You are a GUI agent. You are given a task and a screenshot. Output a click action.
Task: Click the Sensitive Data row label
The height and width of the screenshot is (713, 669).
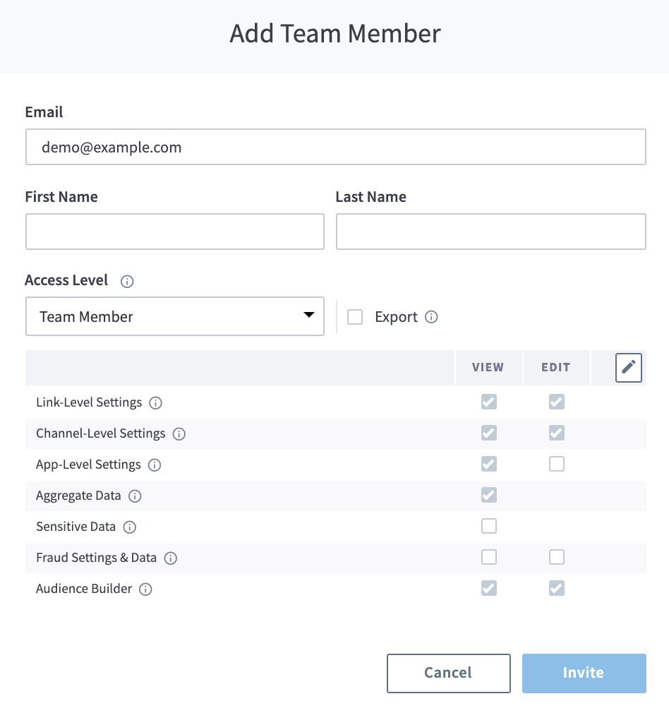76,527
